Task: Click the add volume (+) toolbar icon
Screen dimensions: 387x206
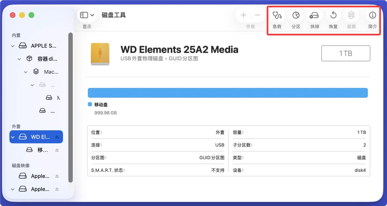Action: (x=243, y=15)
